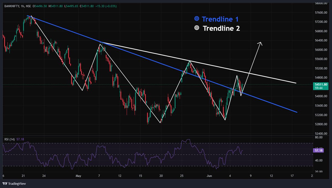Click the 17 date on the time axis

pyautogui.click(x=292, y=176)
